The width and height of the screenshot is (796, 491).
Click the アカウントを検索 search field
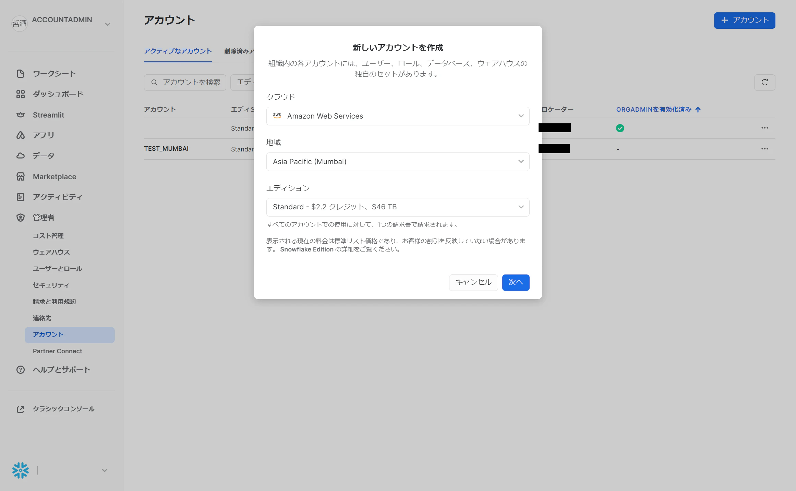pyautogui.click(x=185, y=83)
